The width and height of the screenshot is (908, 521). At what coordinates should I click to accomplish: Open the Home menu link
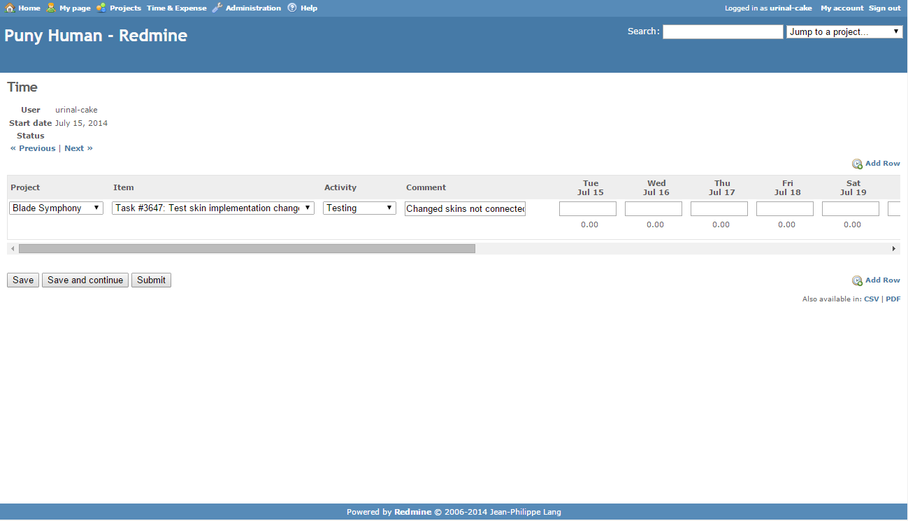click(29, 8)
